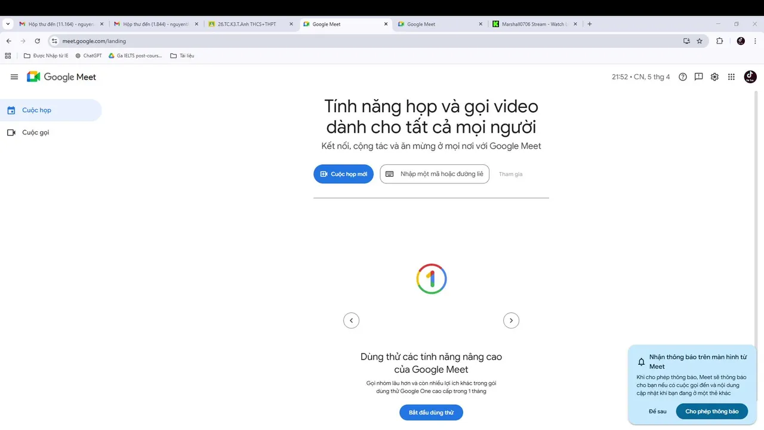Show previous carousel slide arrow
This screenshot has width=764, height=430.
351,321
